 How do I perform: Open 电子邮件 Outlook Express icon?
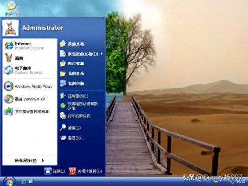point(9,70)
